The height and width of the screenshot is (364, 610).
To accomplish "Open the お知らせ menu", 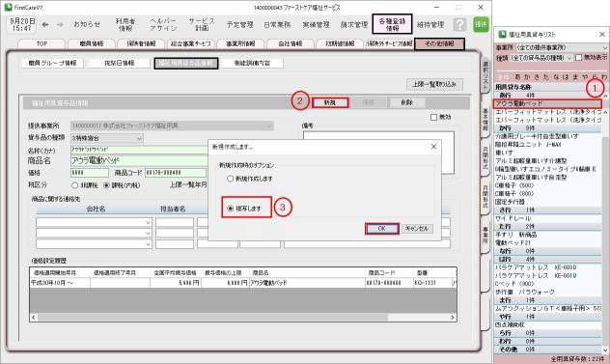I will 87,24.
